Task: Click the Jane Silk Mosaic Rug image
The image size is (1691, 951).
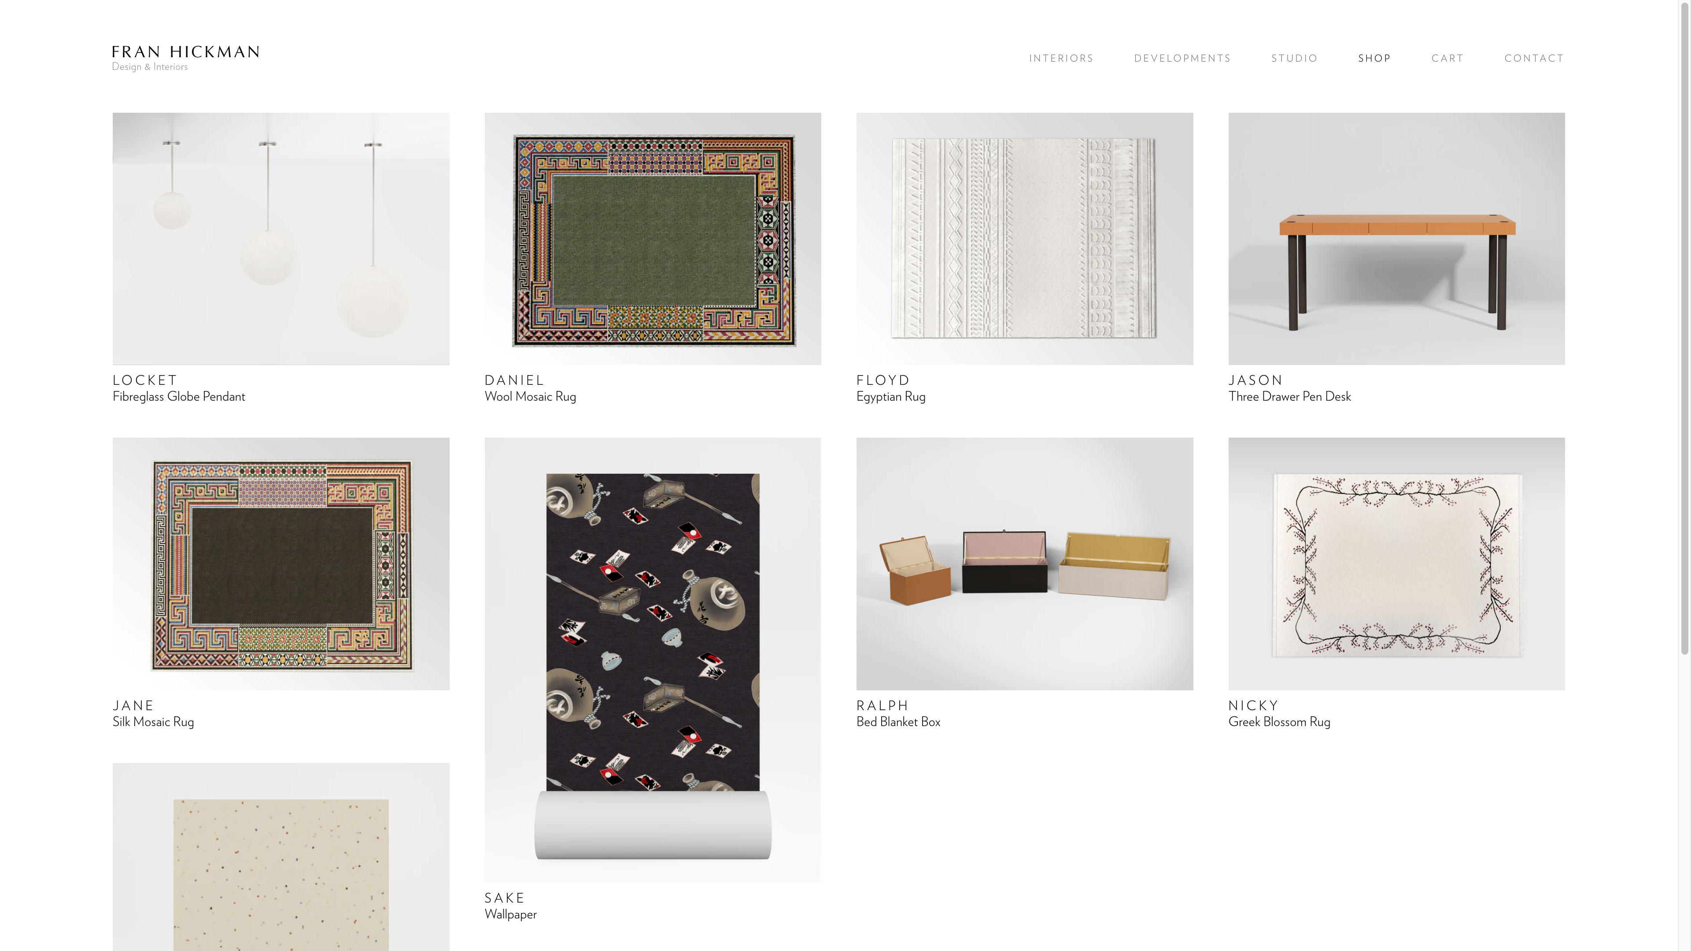Action: [x=281, y=564]
